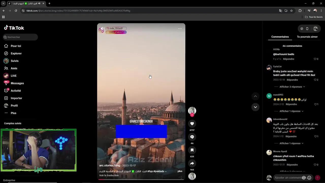Open men6993 username link
The width and height of the screenshot is (325, 183).
278,95
